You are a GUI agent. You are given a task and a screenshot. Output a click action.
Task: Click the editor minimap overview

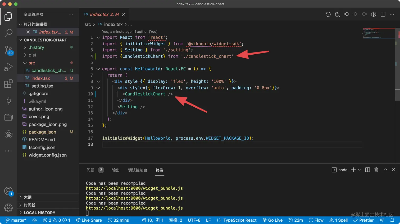pos(379,33)
